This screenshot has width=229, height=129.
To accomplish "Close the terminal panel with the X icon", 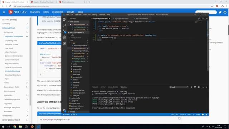I will (206, 87).
